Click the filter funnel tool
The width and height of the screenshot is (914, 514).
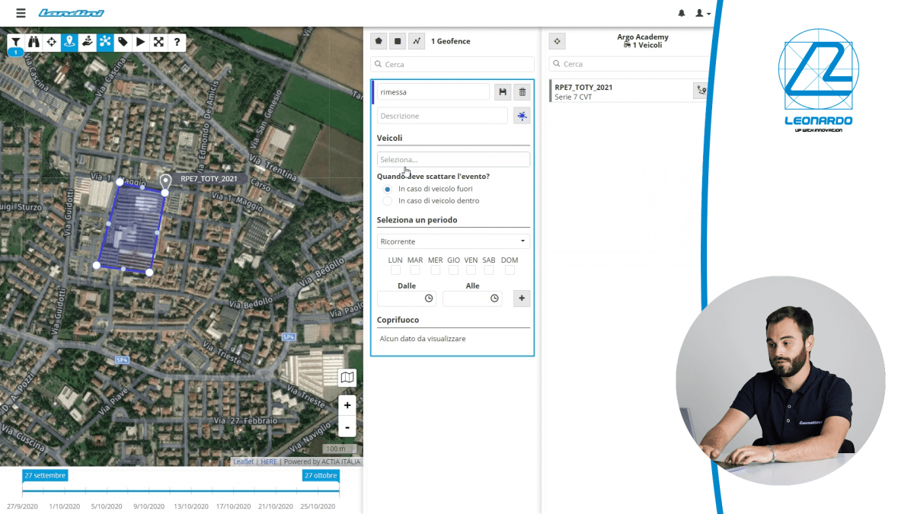point(16,42)
